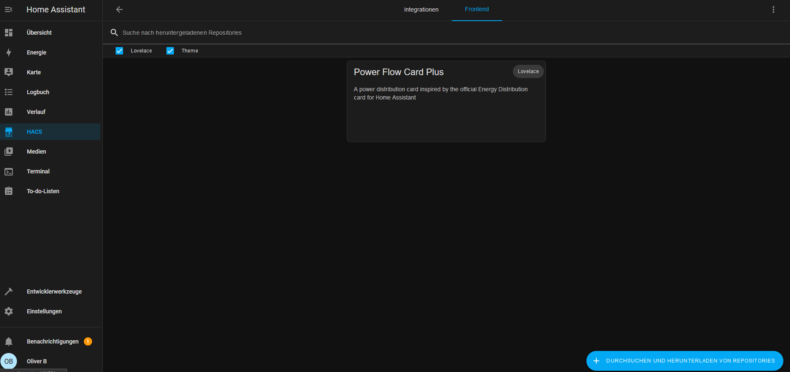Click the Einstellungen gear icon
The width and height of the screenshot is (790, 372).
(9, 311)
